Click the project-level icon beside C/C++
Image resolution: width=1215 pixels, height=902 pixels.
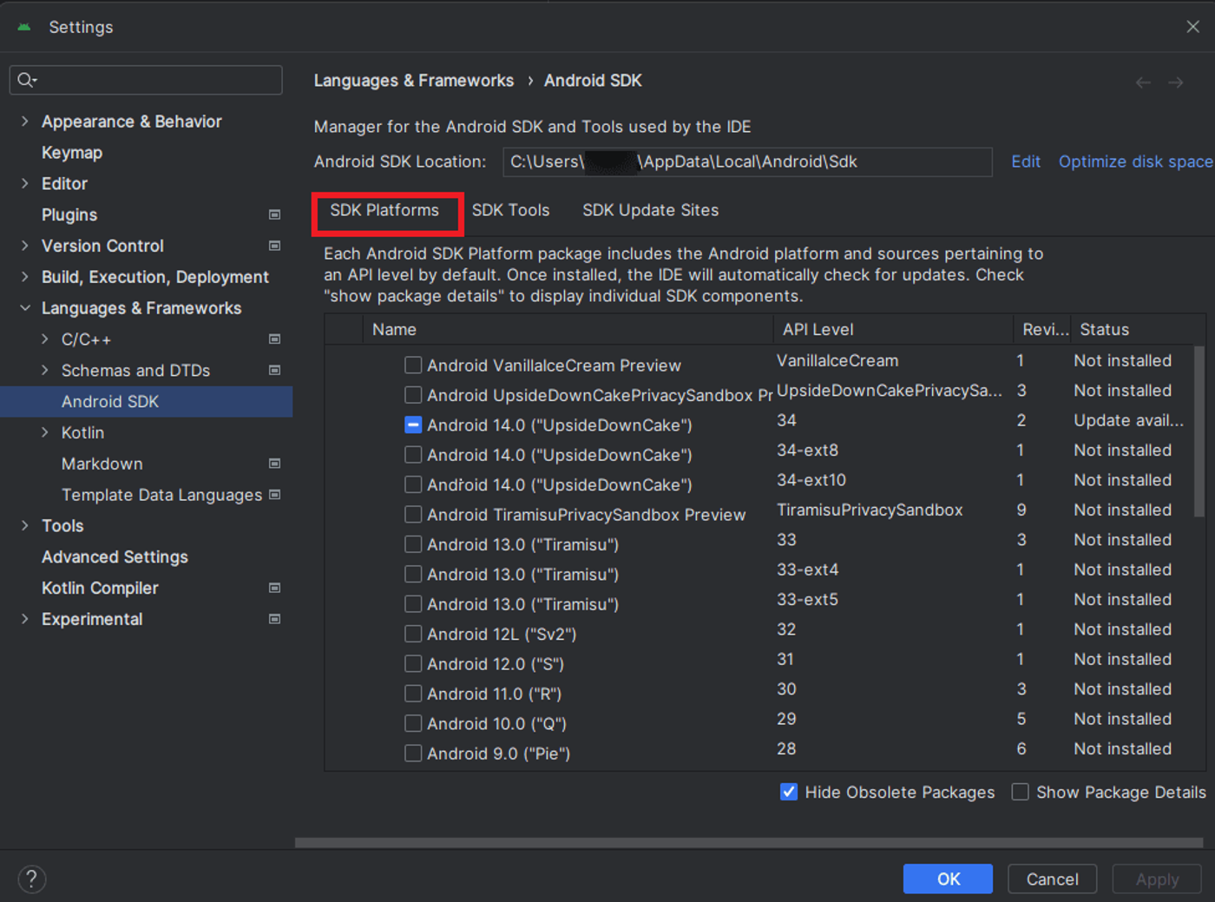pyautogui.click(x=274, y=339)
